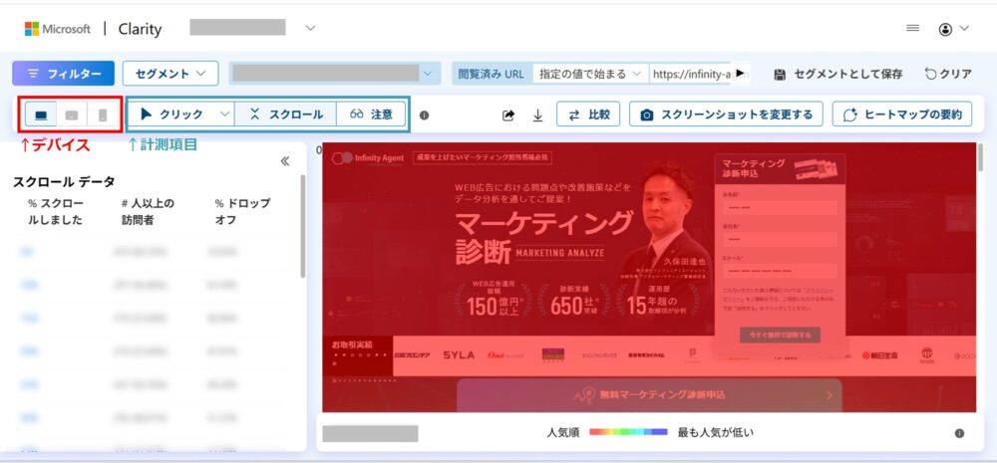Click the side panel vertical scrollbar
The width and height of the screenshot is (997, 463).
(303, 226)
